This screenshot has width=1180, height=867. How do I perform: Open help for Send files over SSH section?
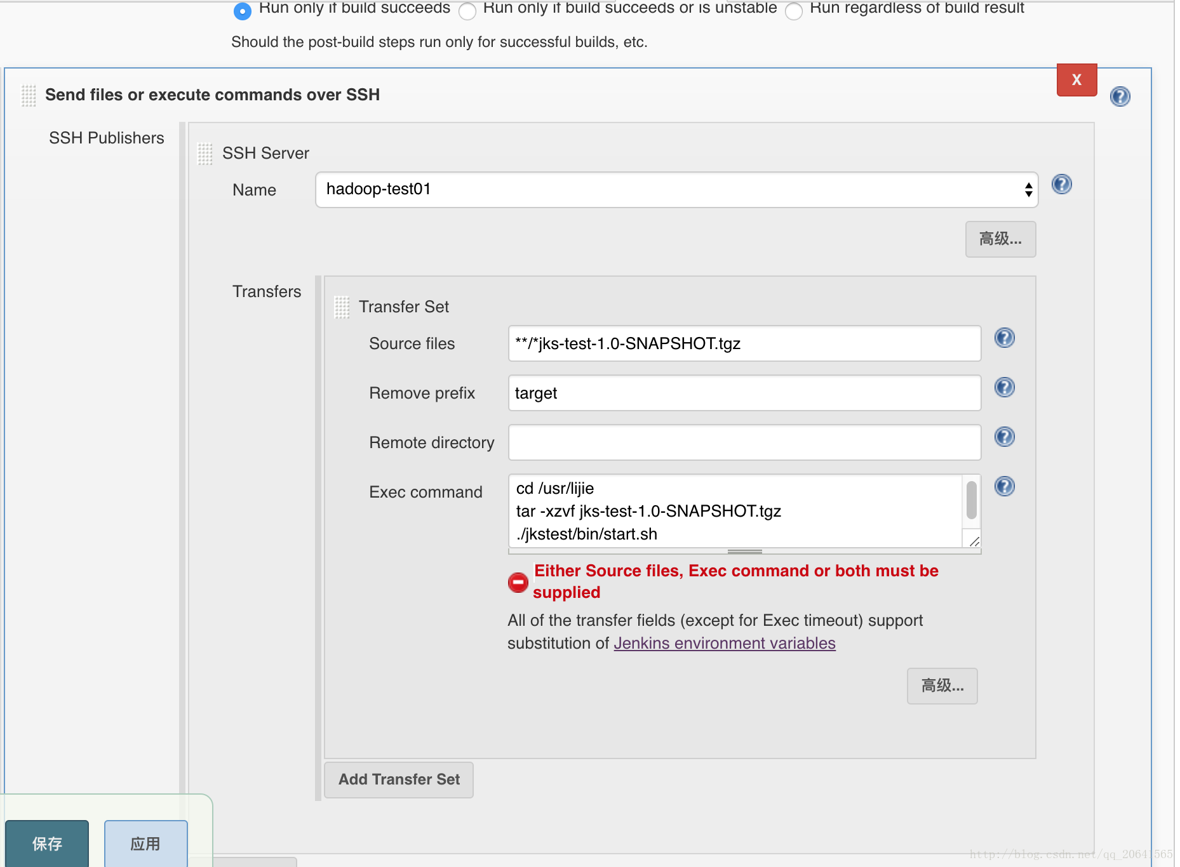pos(1120,96)
